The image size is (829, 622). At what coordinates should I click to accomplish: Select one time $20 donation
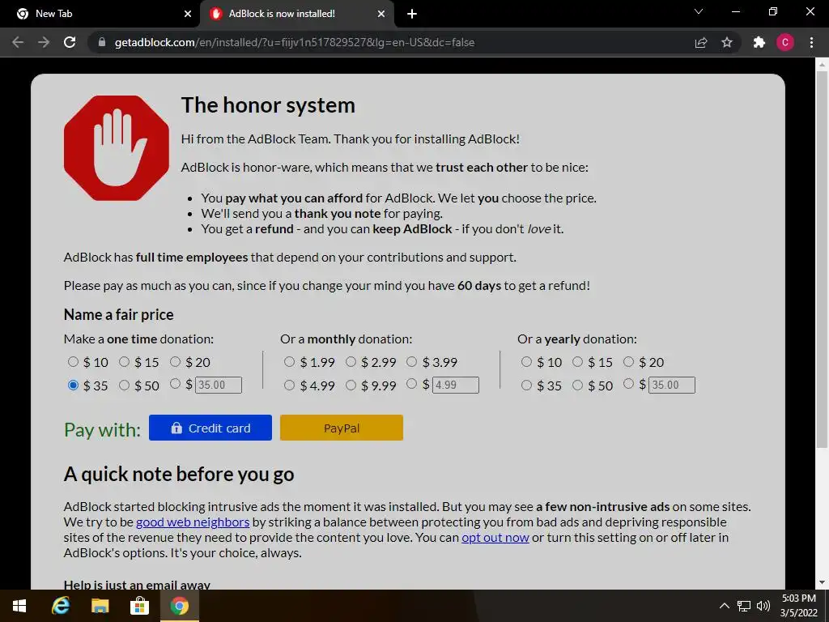(175, 362)
